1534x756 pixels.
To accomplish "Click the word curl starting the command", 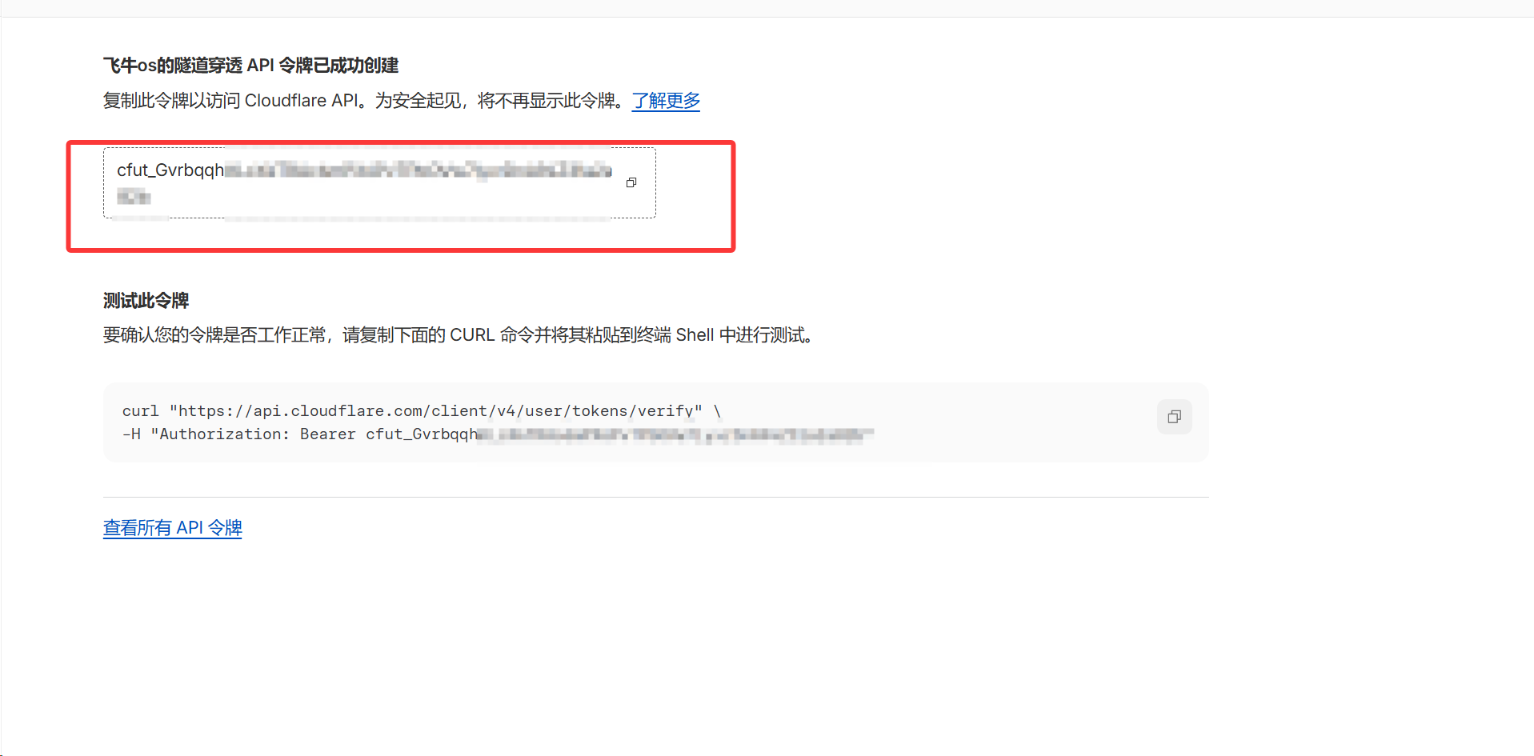I will click(141, 411).
